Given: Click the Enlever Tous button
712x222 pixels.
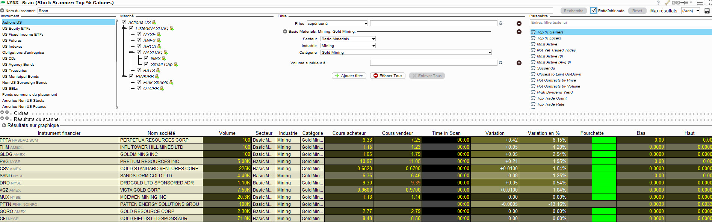Looking at the screenshot, I should point(427,76).
